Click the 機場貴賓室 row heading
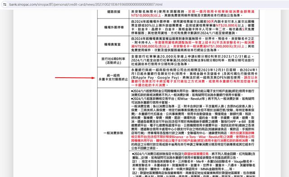 112,44
